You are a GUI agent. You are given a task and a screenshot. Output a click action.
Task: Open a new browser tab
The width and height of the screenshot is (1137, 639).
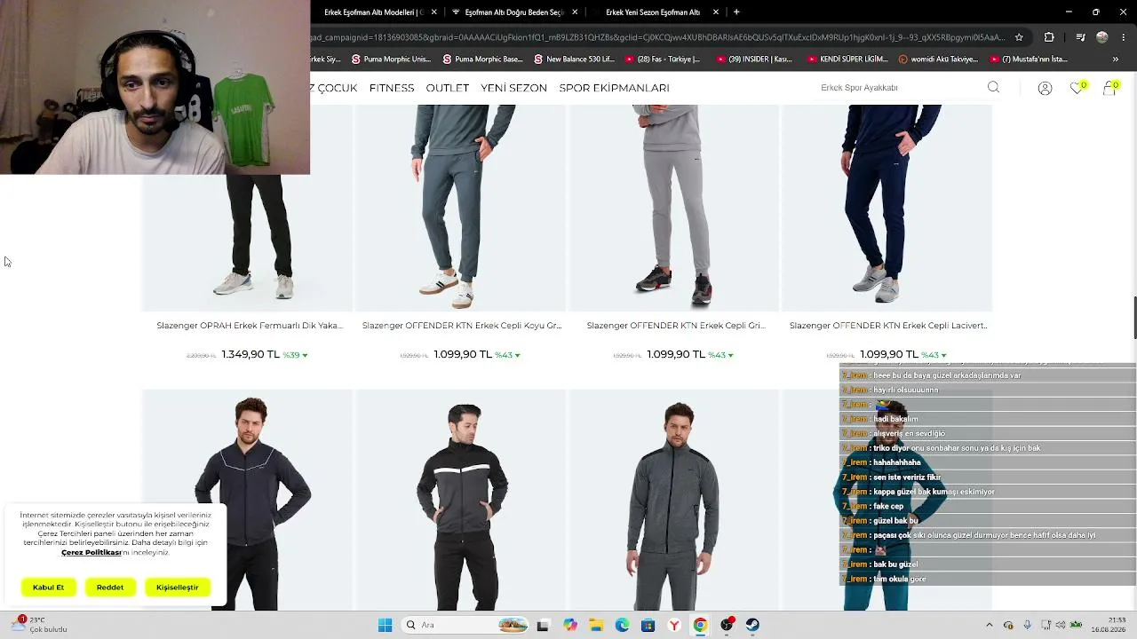click(x=736, y=12)
